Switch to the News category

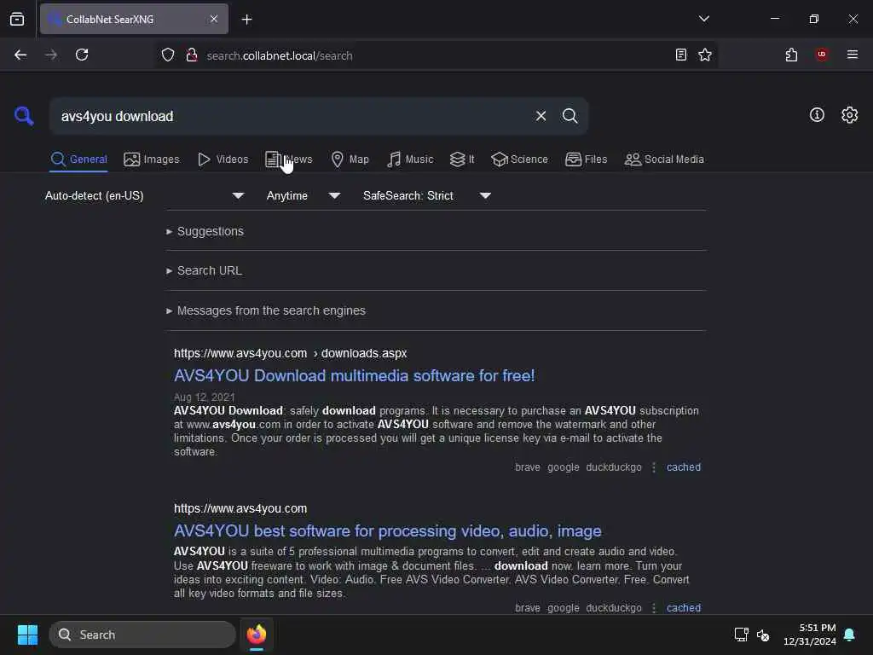(289, 159)
